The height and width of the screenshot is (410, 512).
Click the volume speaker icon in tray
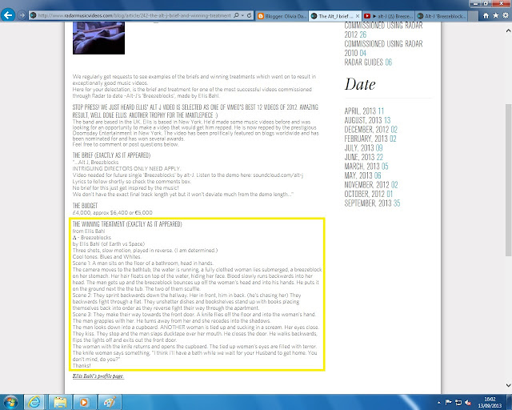coord(468,402)
